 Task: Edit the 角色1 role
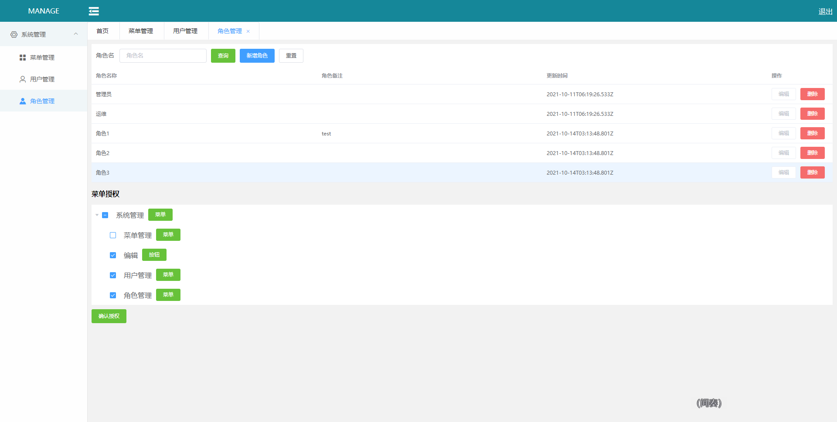(784, 133)
